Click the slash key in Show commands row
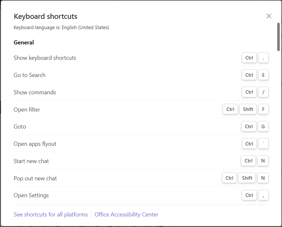Viewport: 282px width, 227px height. pyautogui.click(x=263, y=92)
